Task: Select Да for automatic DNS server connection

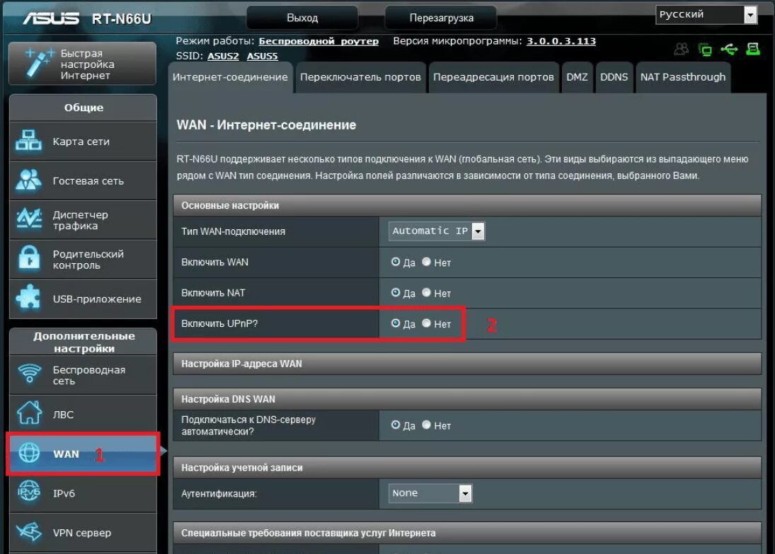Action: [x=396, y=425]
